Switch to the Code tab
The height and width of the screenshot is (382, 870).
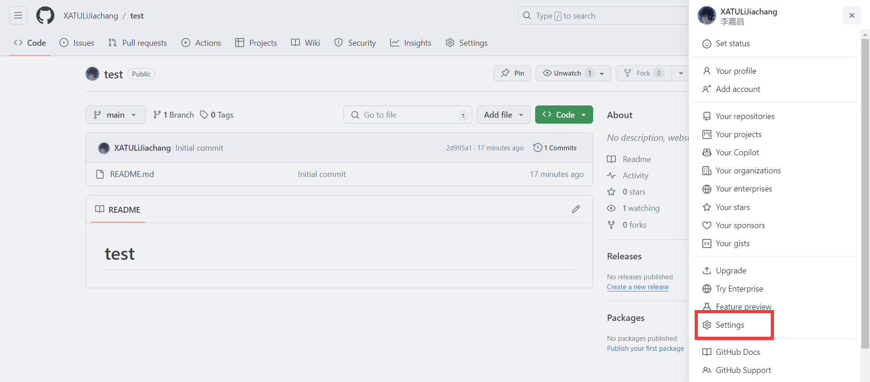coord(30,43)
